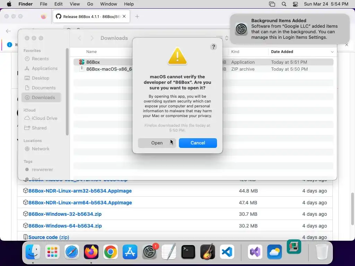This screenshot has height=266, width=355.
Task: Open Visual Studio from the Dock
Action: coord(255,252)
